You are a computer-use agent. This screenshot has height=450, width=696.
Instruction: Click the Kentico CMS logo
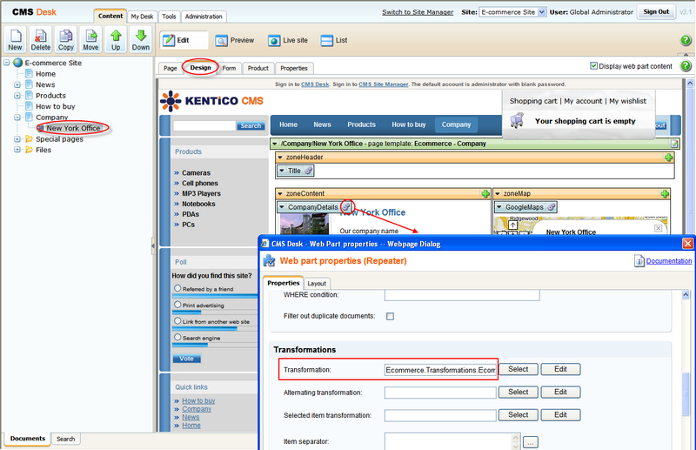click(x=211, y=101)
